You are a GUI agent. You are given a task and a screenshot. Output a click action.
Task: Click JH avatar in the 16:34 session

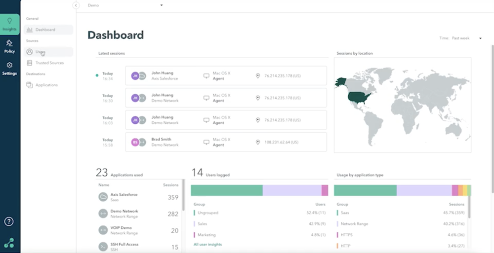pyautogui.click(x=135, y=76)
